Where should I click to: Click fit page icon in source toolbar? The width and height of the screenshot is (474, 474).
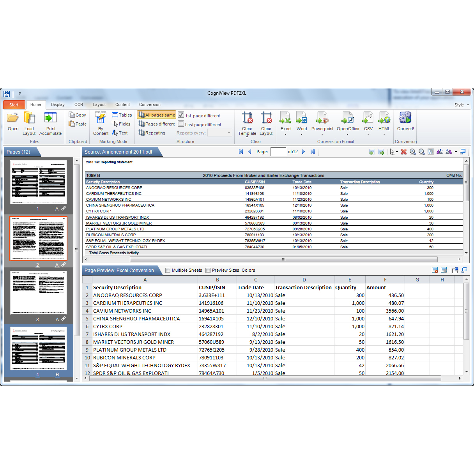coord(431,152)
